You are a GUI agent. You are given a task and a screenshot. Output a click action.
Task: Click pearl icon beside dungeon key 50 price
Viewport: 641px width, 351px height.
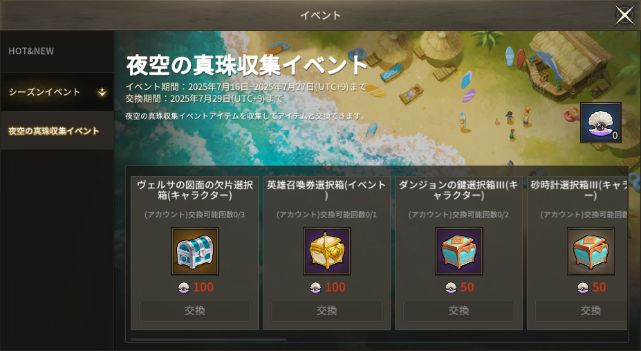coord(451,287)
